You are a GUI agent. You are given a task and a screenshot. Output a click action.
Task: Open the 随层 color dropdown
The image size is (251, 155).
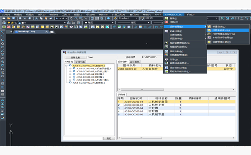(x=99, y=23)
